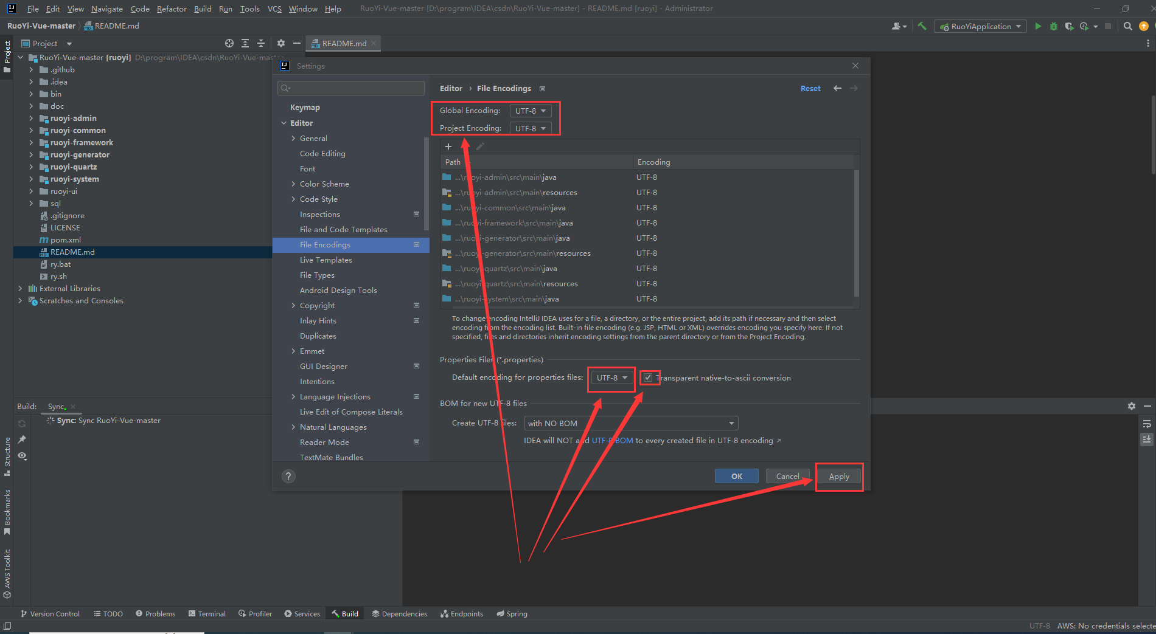Screen dimensions: 1156x634
Task: Expand ruoyi-admin module folder
Action: click(31, 119)
